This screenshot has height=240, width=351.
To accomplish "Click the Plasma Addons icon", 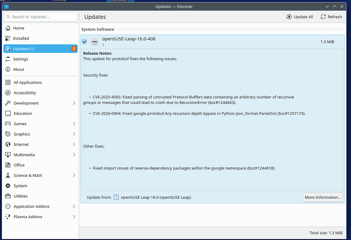I will [8, 217].
